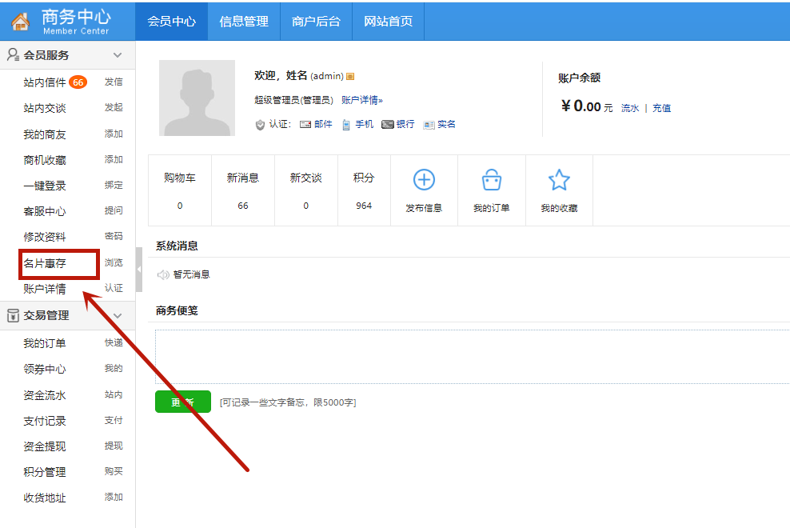
Task: Open 收货地址 in the sidebar
Action: pyautogui.click(x=45, y=498)
